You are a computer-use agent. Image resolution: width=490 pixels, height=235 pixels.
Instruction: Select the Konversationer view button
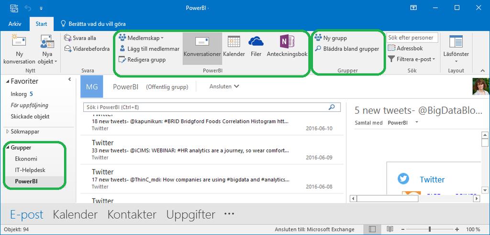coord(202,48)
